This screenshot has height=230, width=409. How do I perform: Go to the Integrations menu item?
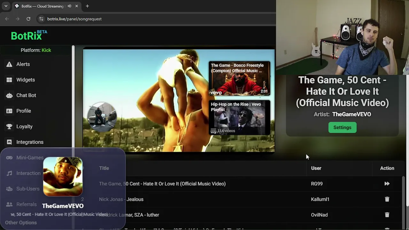click(x=30, y=142)
